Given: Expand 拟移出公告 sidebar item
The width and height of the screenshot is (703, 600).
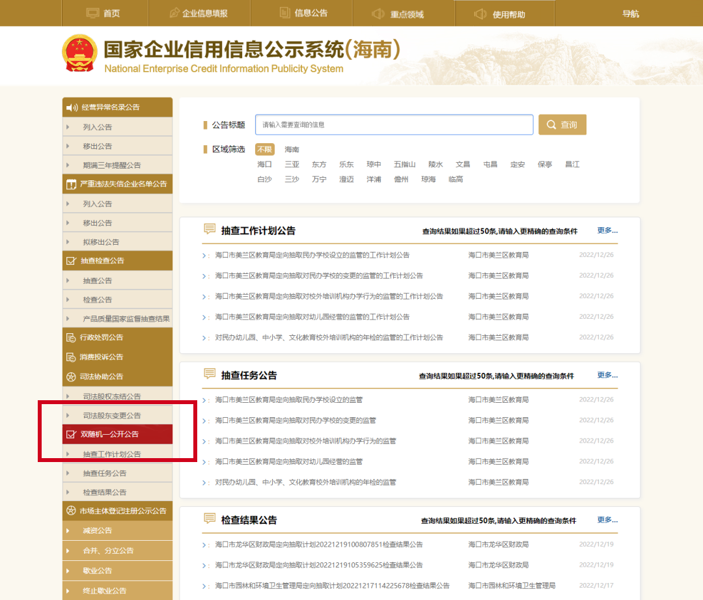Looking at the screenshot, I should click(117, 242).
